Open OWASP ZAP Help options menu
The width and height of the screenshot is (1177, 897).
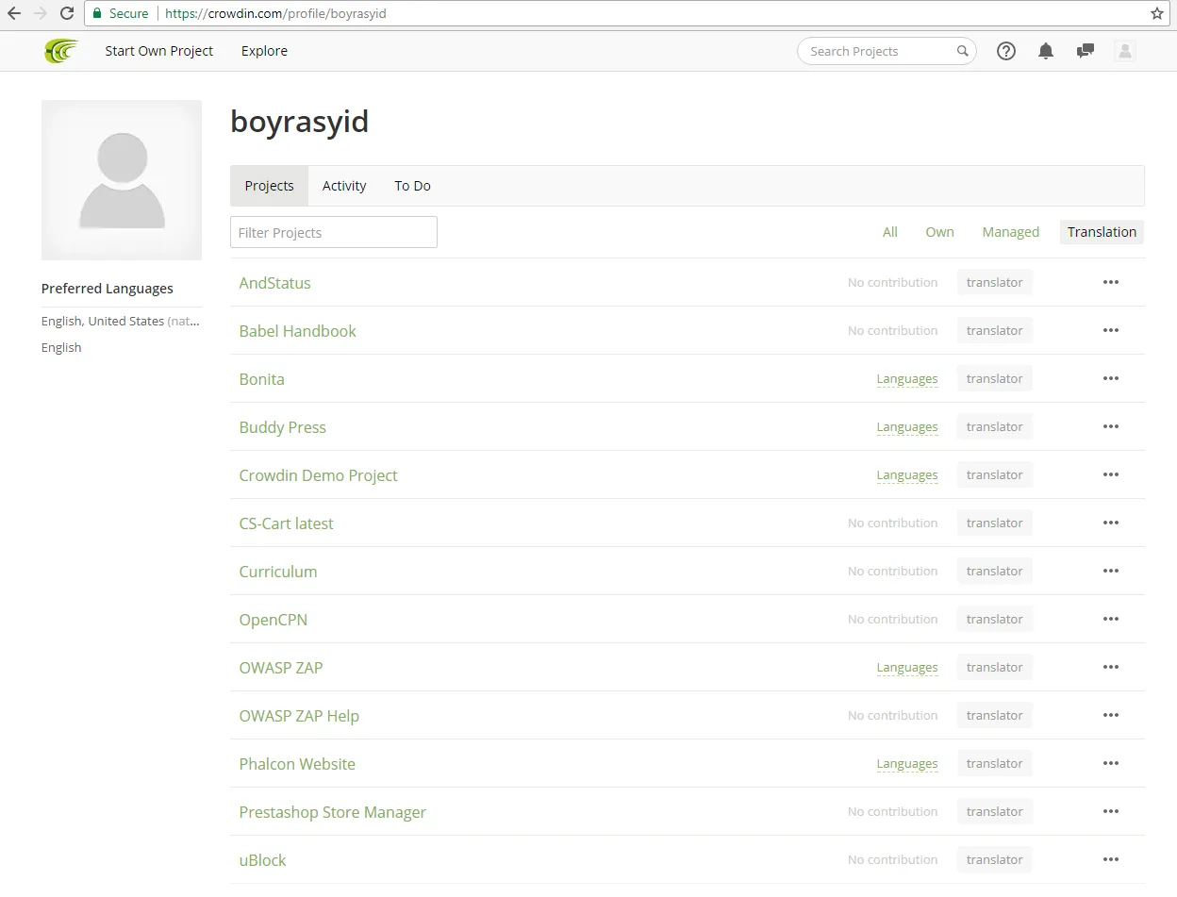[x=1110, y=715]
